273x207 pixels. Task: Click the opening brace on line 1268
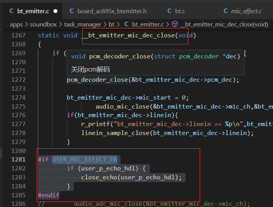coord(39,44)
